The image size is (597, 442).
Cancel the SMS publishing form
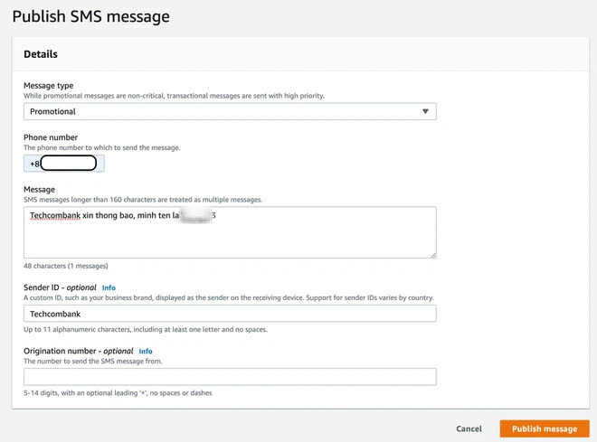pyautogui.click(x=469, y=428)
